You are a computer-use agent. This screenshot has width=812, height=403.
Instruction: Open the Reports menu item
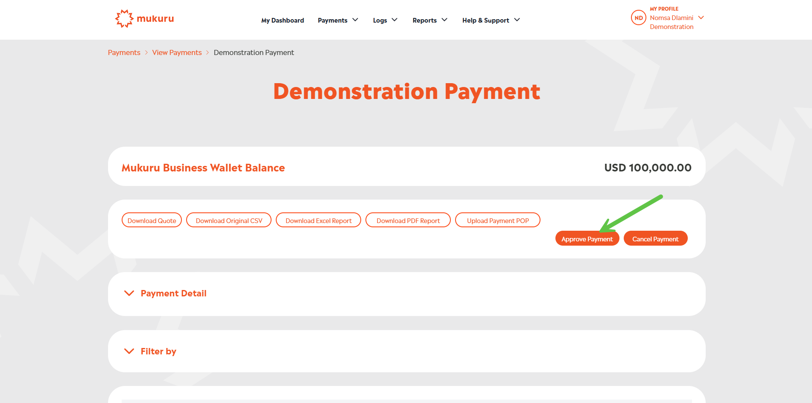pos(424,20)
